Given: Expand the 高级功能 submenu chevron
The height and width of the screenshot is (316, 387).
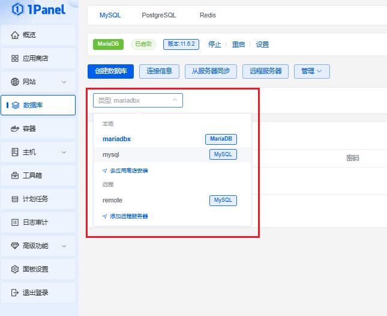Looking at the screenshot, I should (64, 246).
